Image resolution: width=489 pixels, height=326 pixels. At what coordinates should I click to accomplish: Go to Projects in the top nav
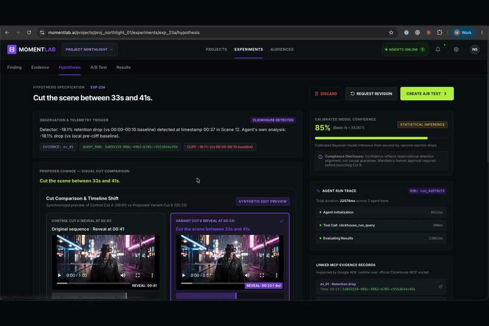coord(216,49)
